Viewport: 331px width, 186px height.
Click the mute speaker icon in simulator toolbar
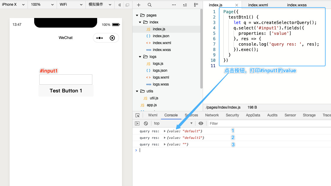[x=120, y=5]
